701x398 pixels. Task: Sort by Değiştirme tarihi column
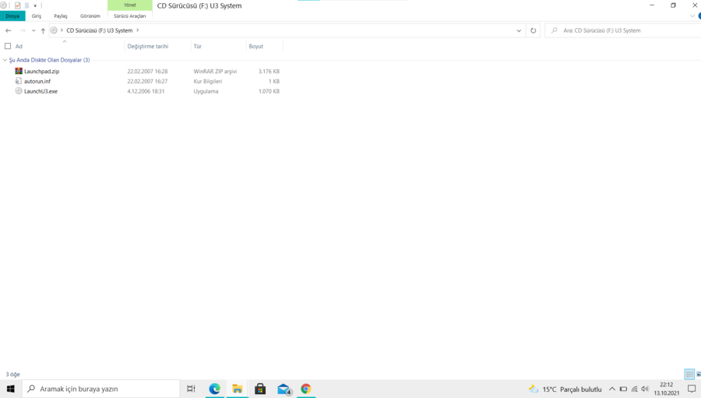pyautogui.click(x=147, y=46)
